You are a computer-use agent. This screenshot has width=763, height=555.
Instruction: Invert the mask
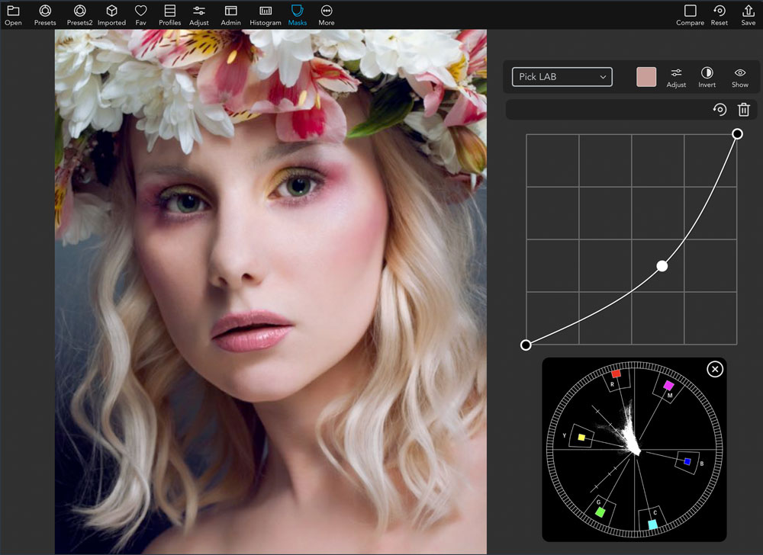point(707,77)
